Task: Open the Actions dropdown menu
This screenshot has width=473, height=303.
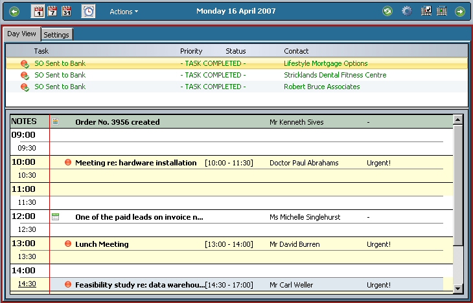Action: (x=124, y=12)
